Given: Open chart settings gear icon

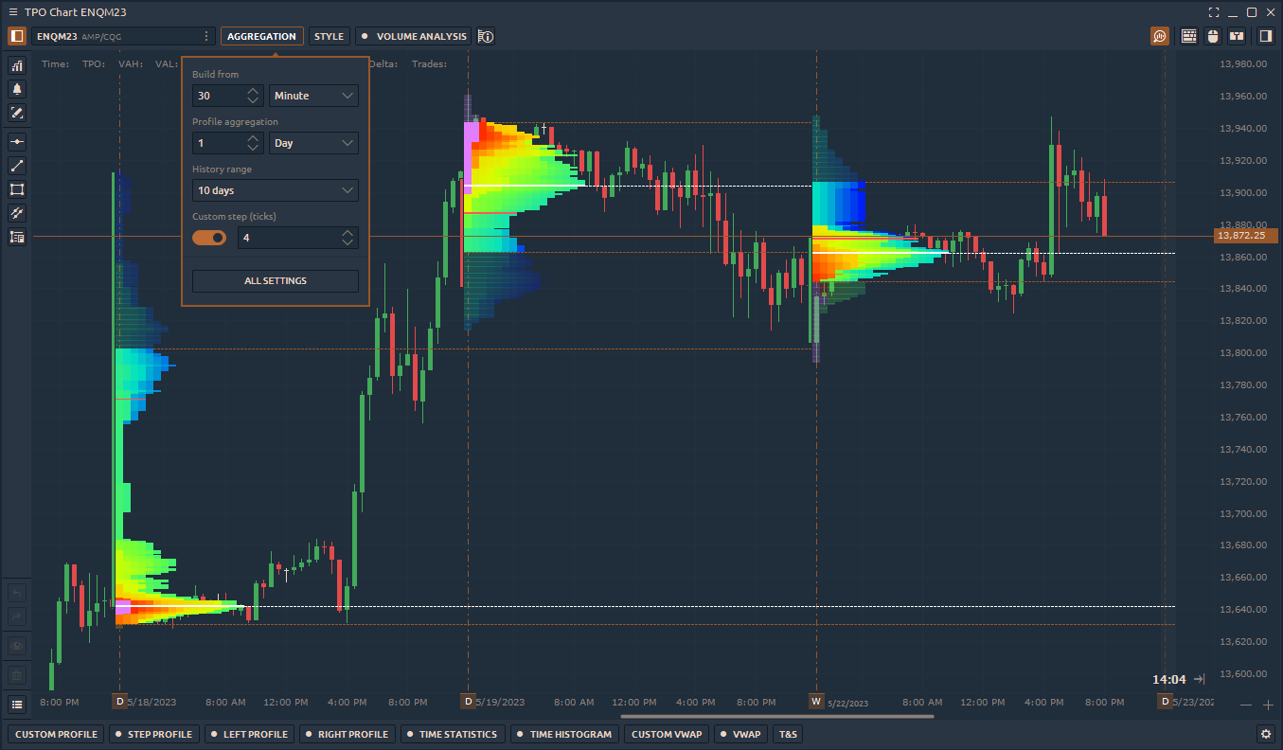Looking at the screenshot, I should tap(1265, 734).
